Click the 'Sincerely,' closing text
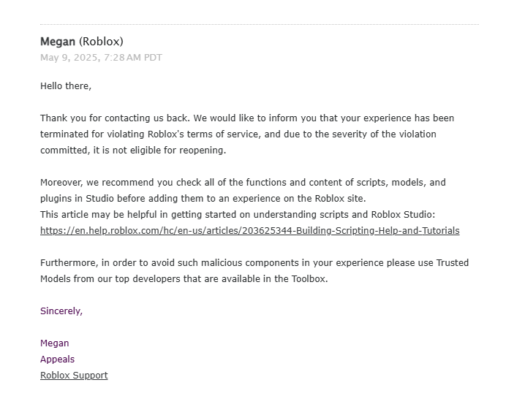The height and width of the screenshot is (407, 525). tap(61, 311)
